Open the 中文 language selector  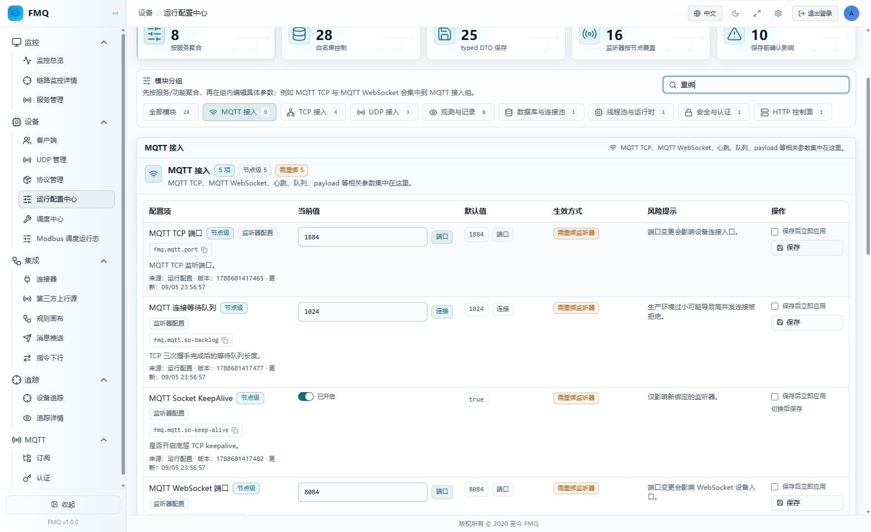tap(705, 13)
